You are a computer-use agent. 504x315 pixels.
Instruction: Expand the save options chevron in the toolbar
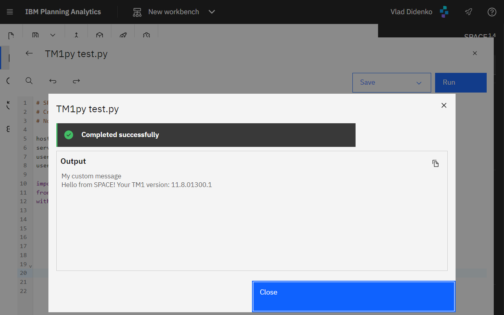53,35
